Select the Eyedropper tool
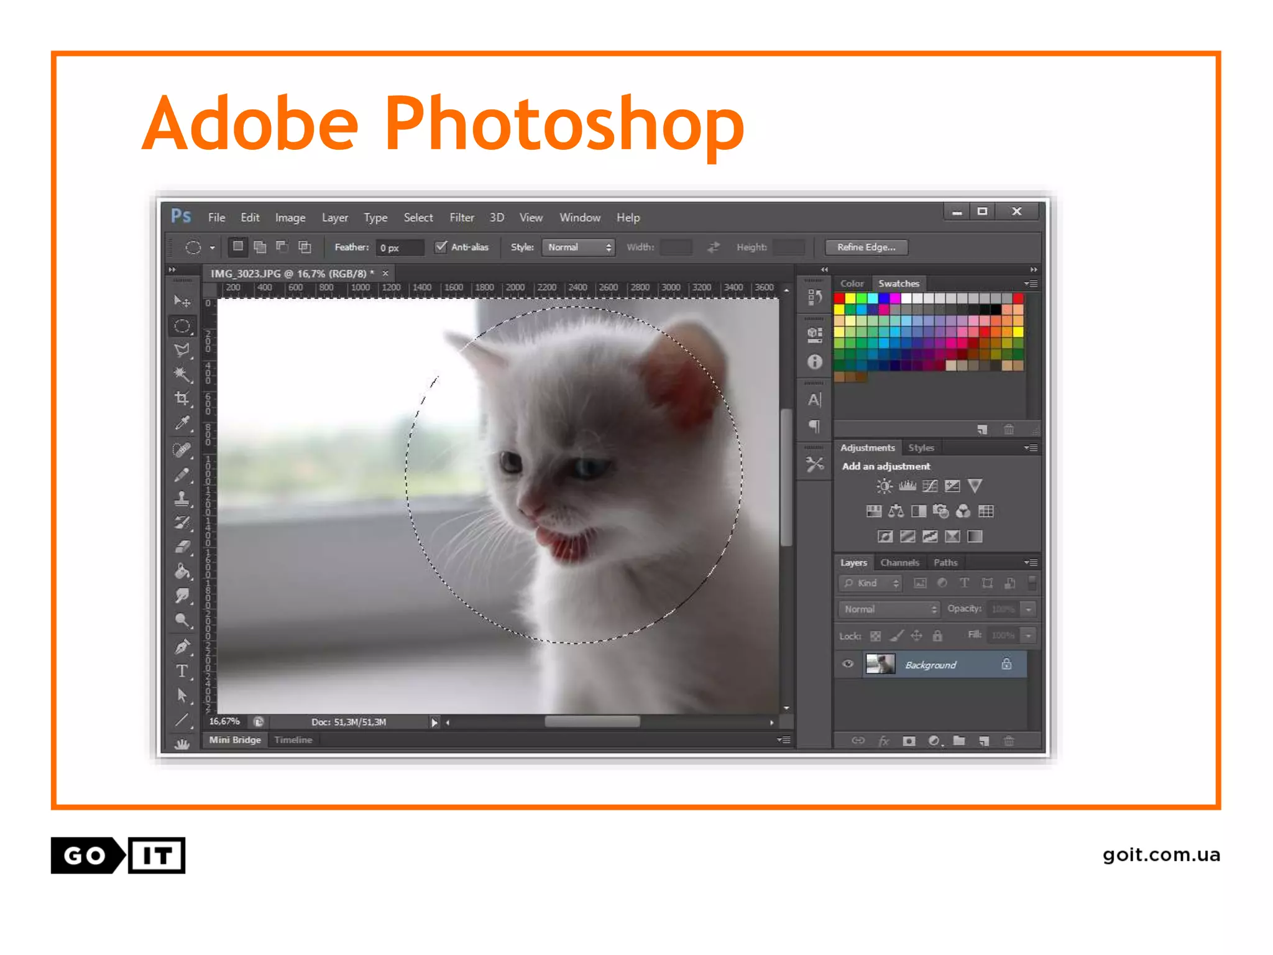Viewport: 1273px width, 955px height. 182,423
